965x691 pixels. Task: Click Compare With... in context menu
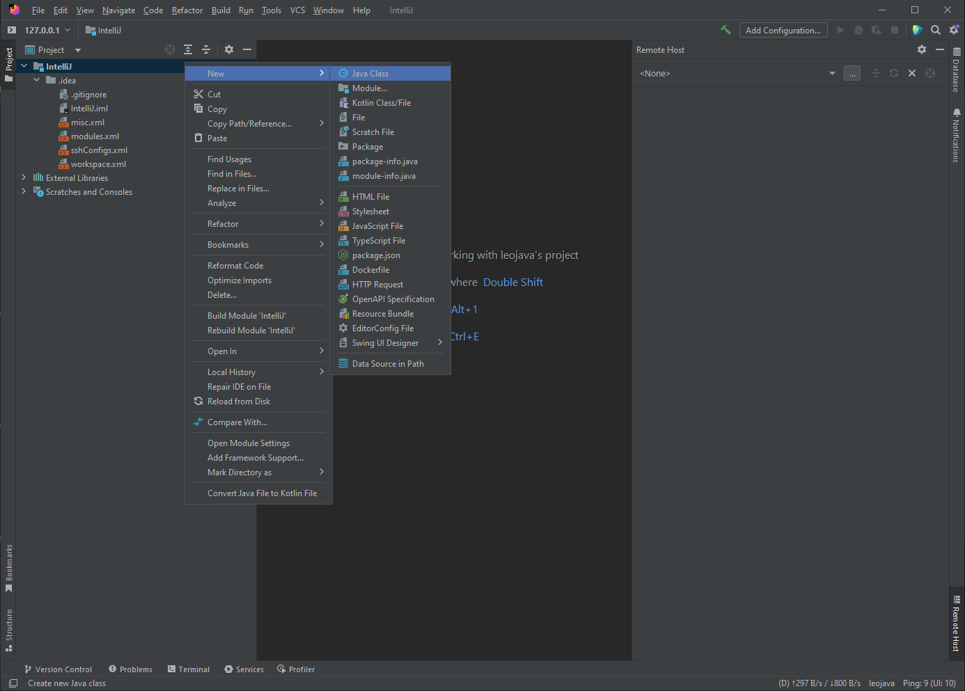point(258,422)
